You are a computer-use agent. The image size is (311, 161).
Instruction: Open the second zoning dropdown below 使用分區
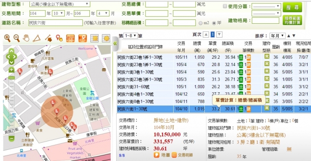pyautogui.click(x=266, y=13)
